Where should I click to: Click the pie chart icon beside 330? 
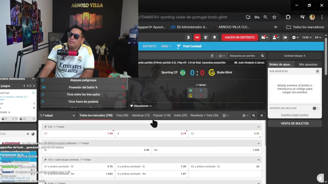pyautogui.click(x=33, y=134)
